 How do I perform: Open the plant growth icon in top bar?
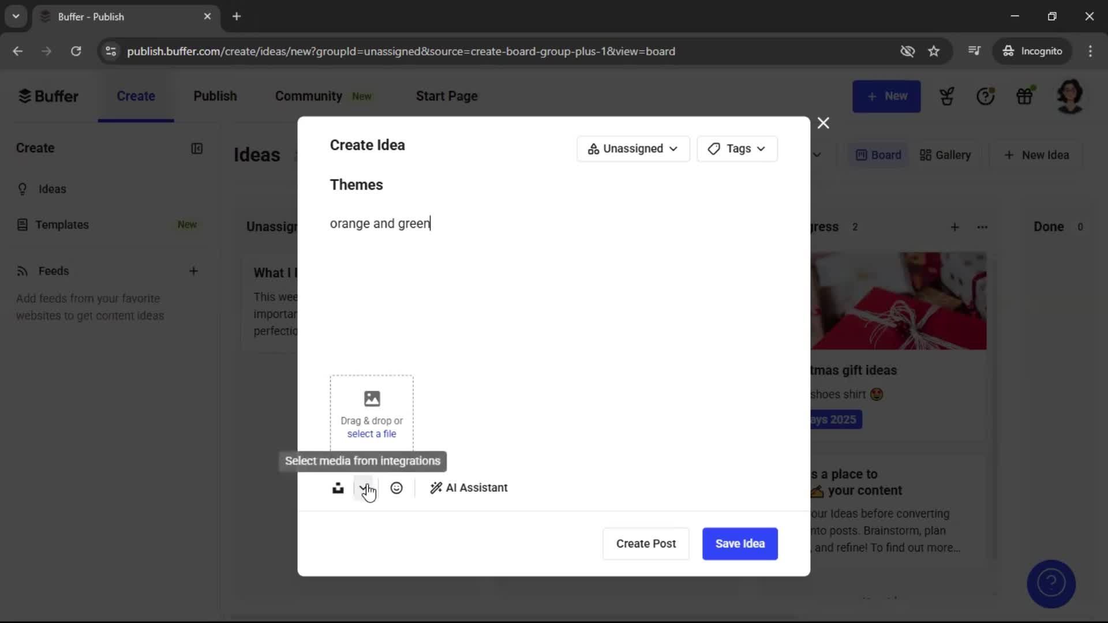point(947,96)
